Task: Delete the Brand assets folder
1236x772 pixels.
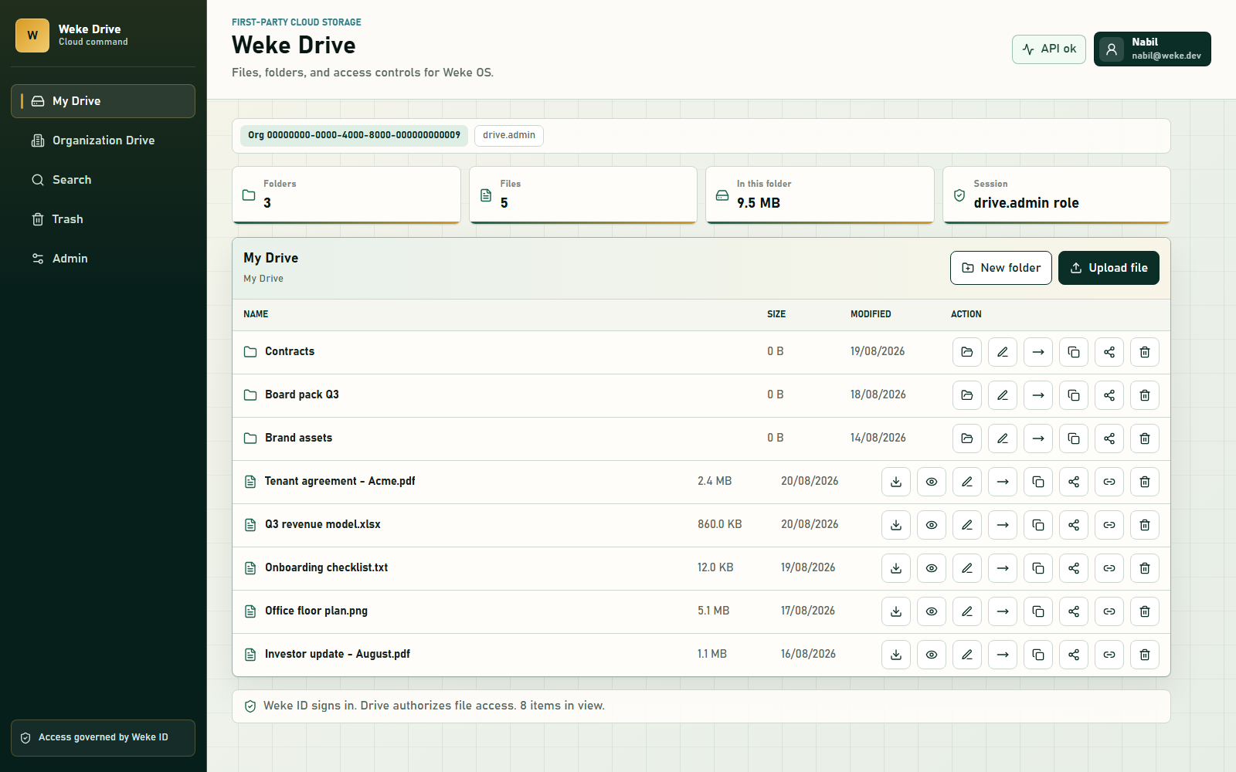Action: 1145,438
